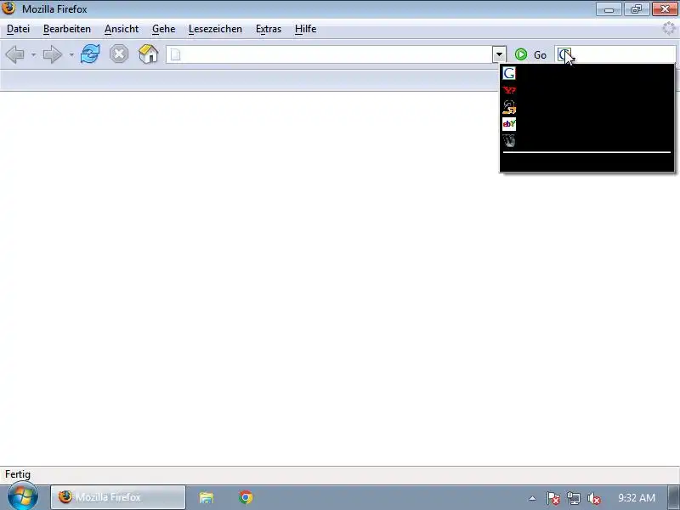This screenshot has width=680, height=510.
Task: Click the page icon in the address bar
Action: [x=175, y=54]
